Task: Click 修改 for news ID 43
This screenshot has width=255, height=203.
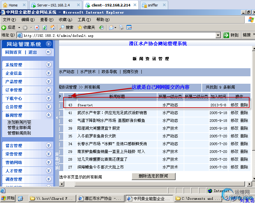Action: (235, 105)
